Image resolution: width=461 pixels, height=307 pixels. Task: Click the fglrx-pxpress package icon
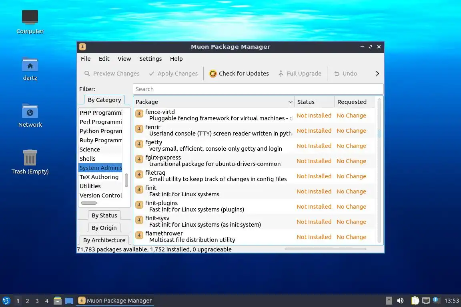point(139,159)
